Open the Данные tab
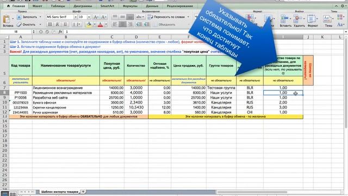 point(152,6)
